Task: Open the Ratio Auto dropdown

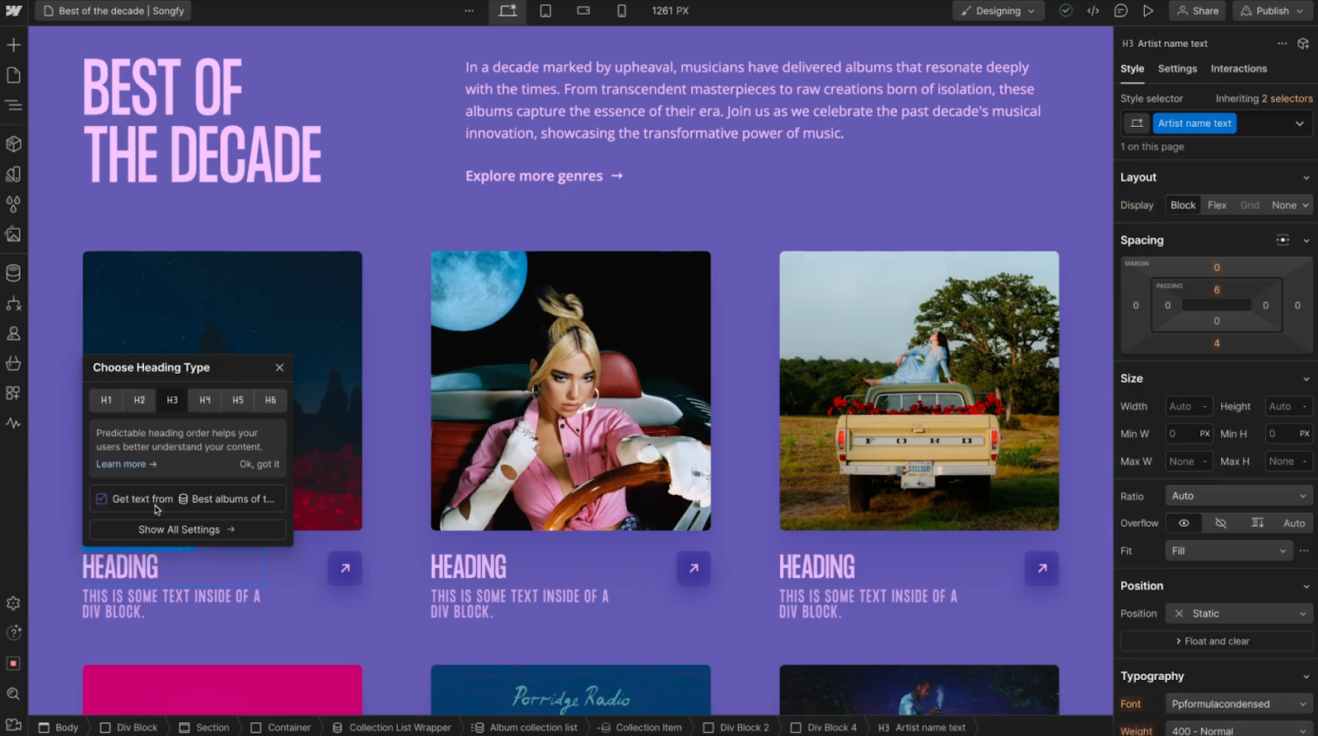Action: 1238,496
